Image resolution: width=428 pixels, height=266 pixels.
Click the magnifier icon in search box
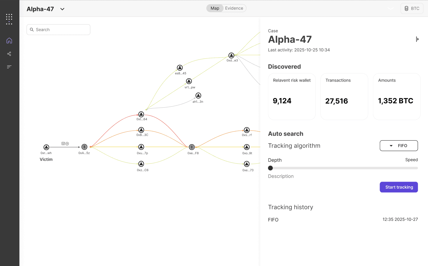pyautogui.click(x=32, y=30)
